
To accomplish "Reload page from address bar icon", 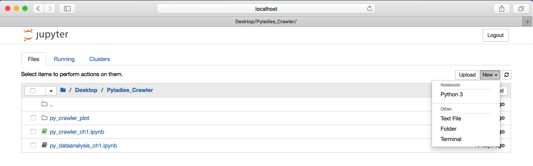I will click(x=369, y=9).
